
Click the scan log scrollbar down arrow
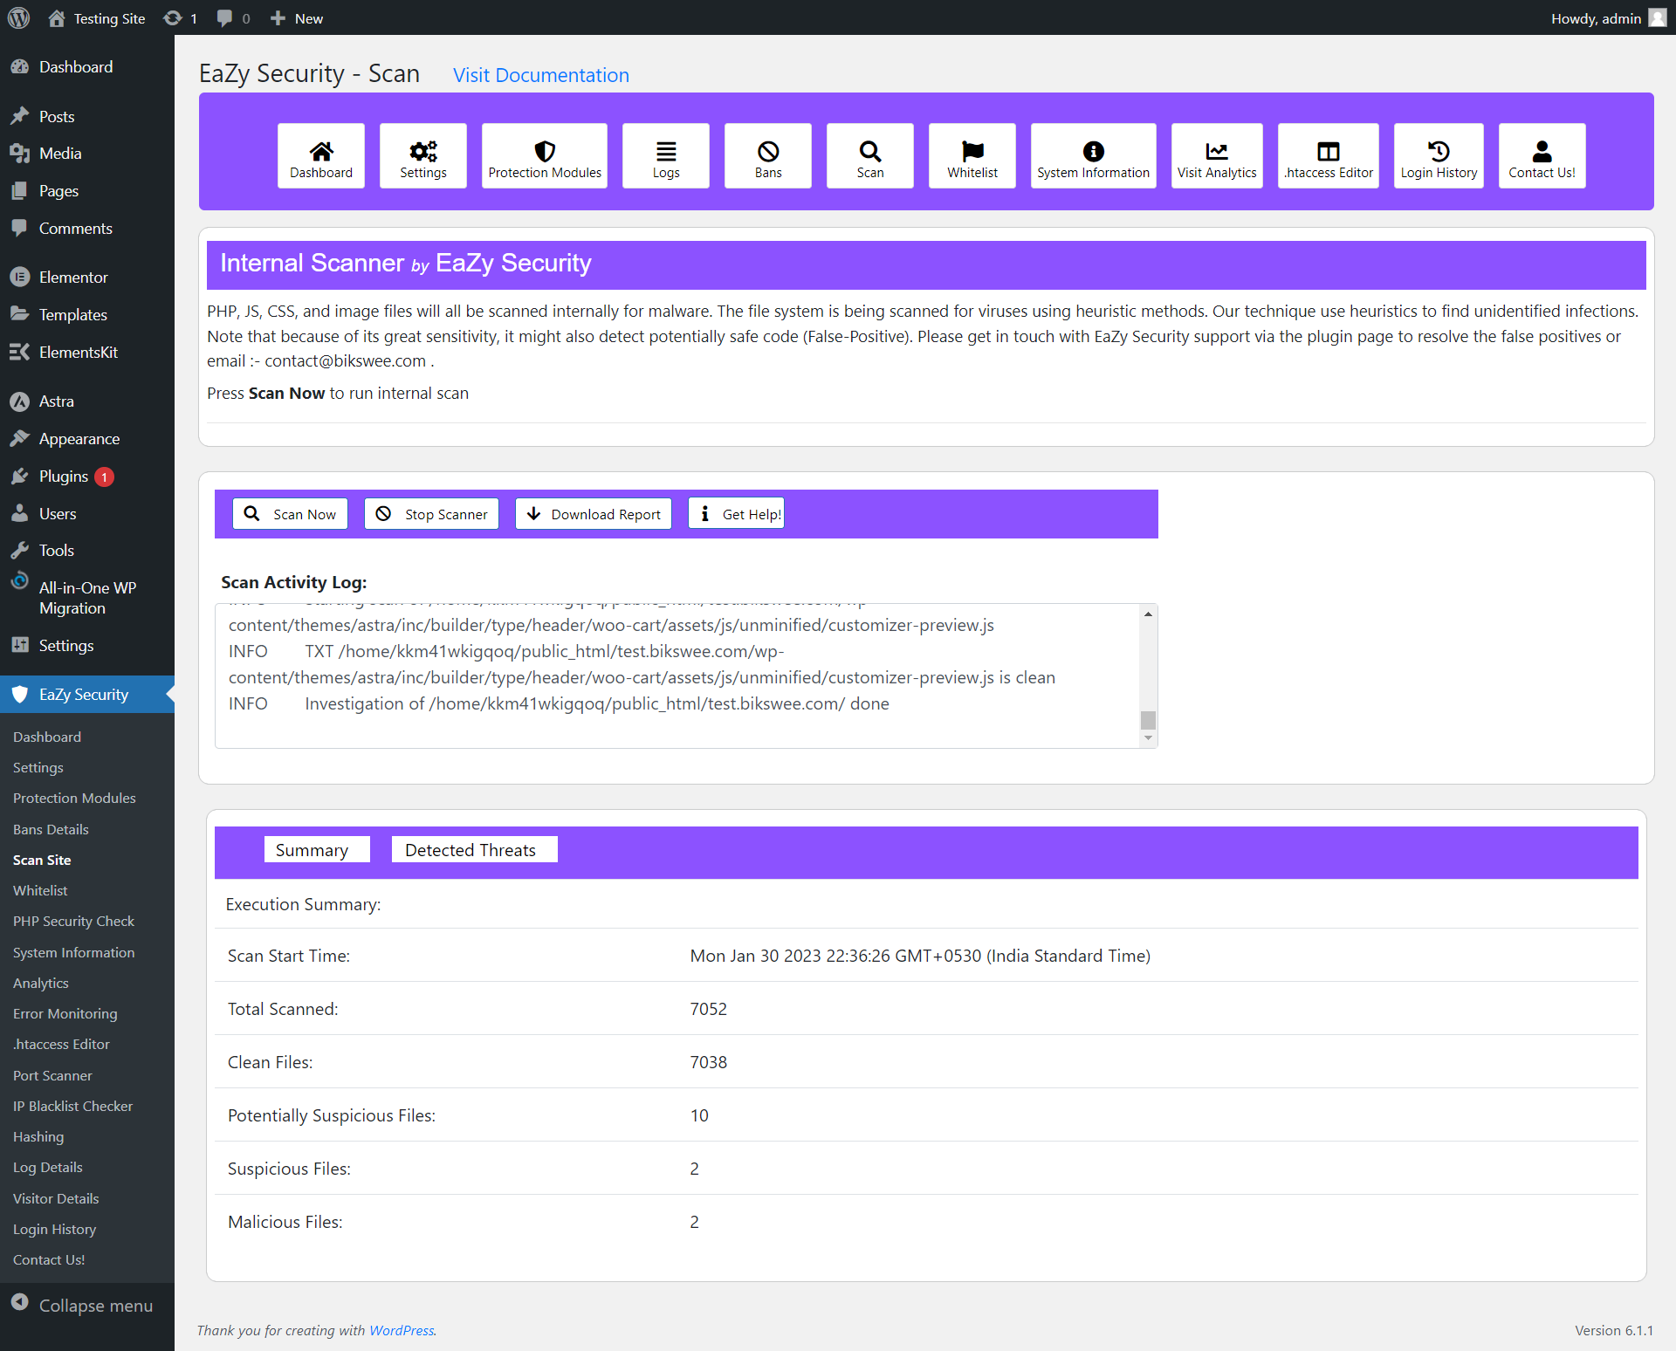(x=1148, y=738)
